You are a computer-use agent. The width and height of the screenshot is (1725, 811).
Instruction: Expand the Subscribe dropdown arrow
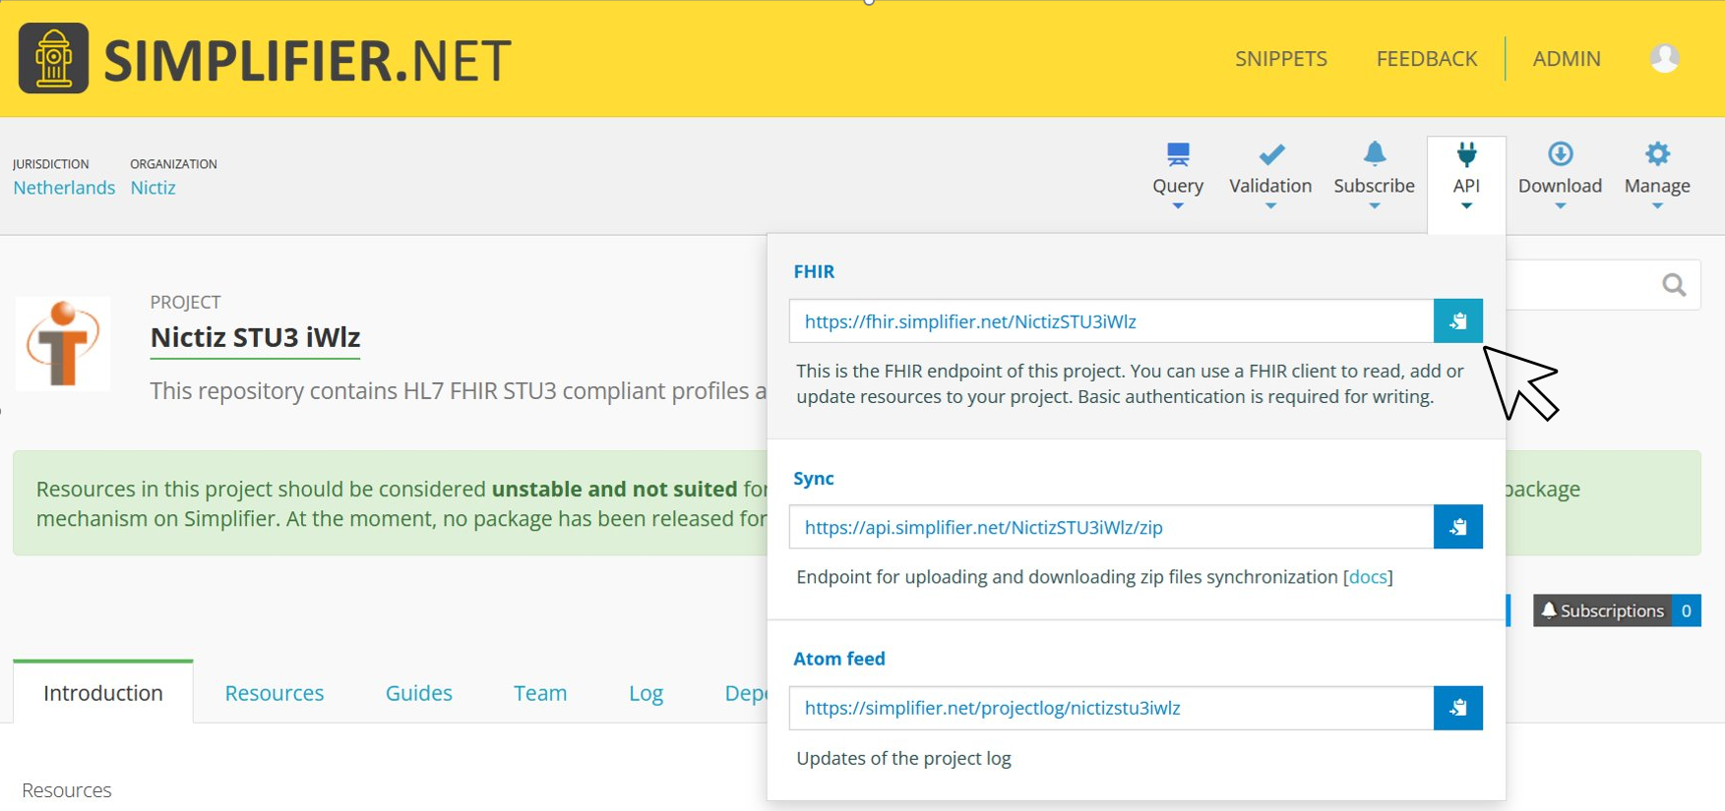point(1374,206)
